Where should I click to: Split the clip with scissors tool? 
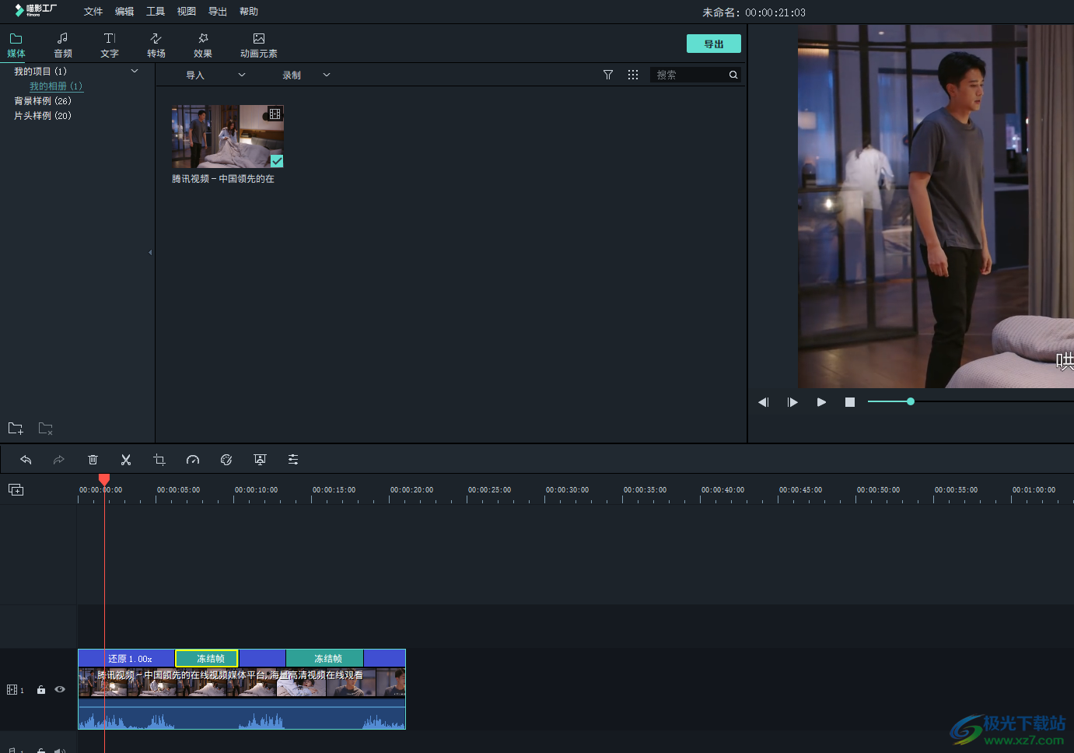(x=126, y=460)
